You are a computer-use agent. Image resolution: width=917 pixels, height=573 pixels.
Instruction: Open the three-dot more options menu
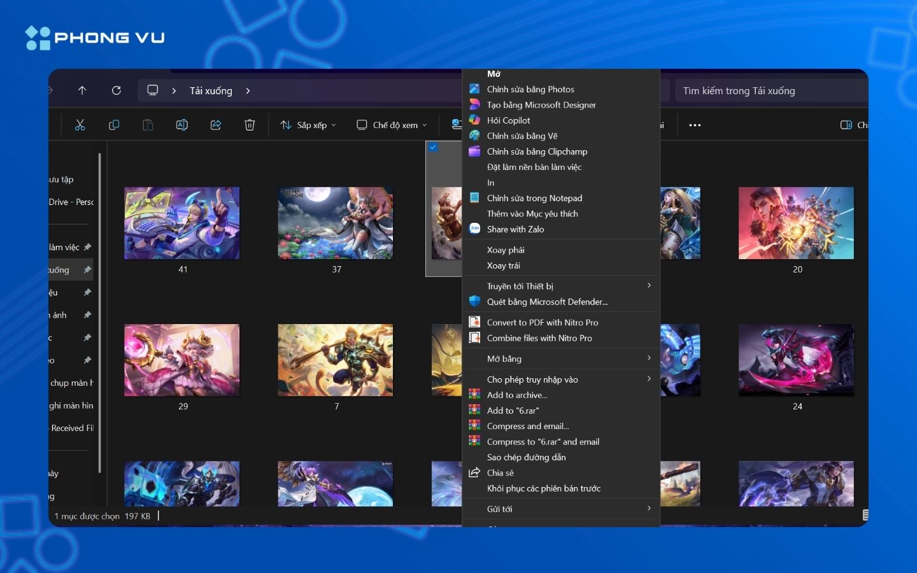(x=695, y=125)
